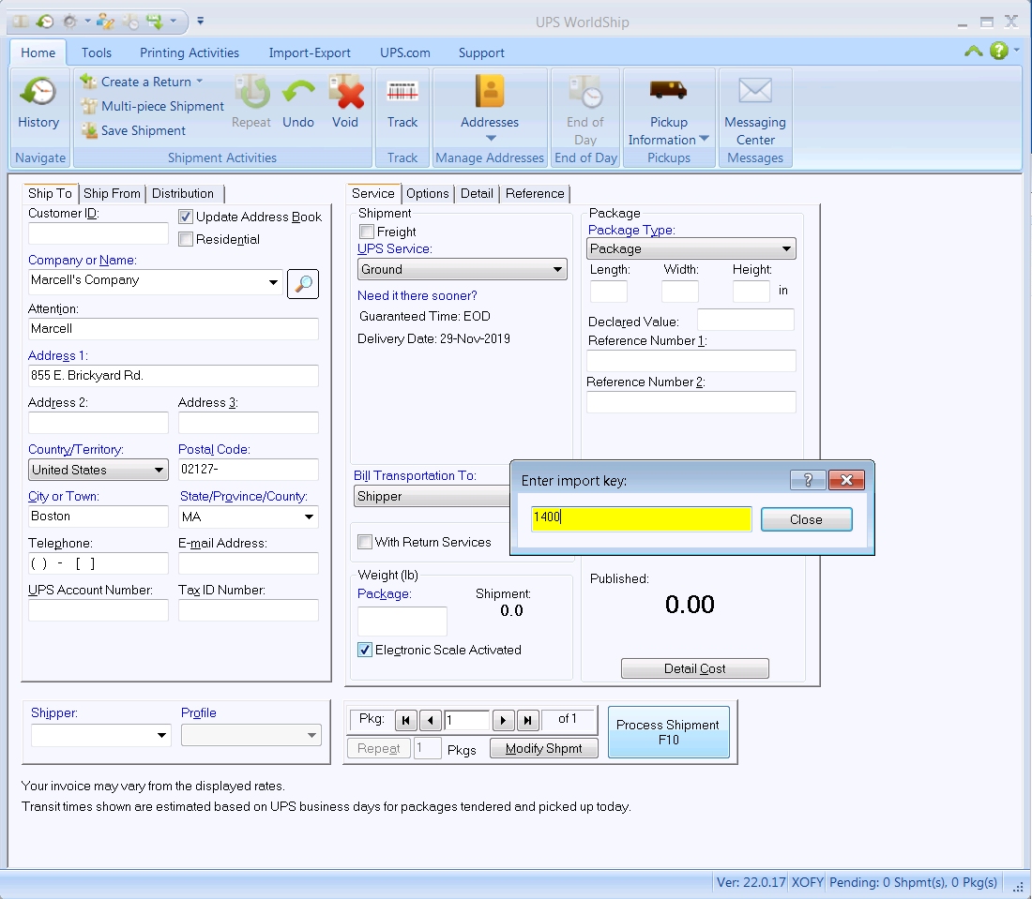This screenshot has height=899, width=1032.
Task: Click the Detail Cost button
Action: [x=694, y=668]
